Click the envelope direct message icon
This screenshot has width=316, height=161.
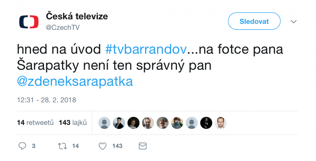(143, 146)
